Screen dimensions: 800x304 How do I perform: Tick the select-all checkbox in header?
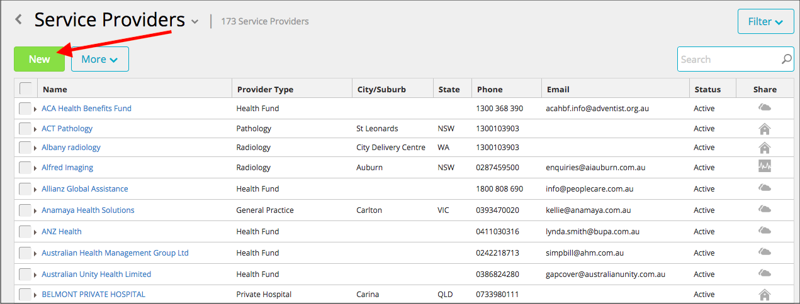[x=26, y=89]
